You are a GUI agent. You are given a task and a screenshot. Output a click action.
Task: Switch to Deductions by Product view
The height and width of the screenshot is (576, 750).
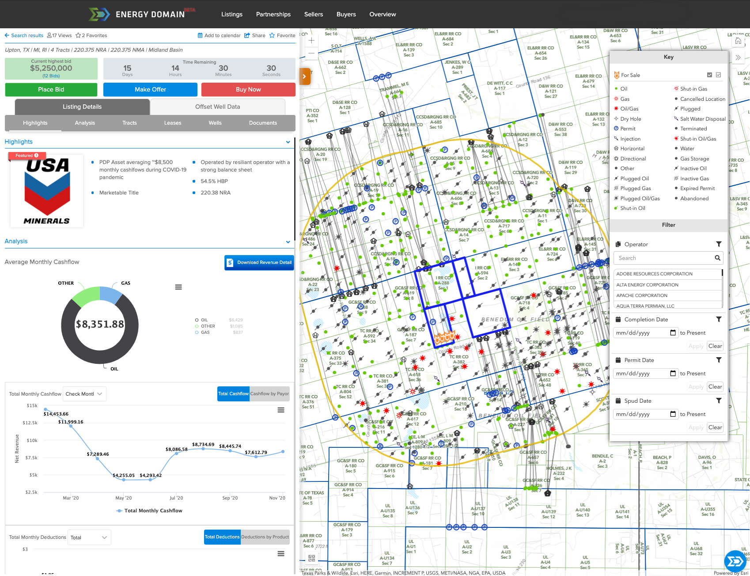tap(265, 537)
